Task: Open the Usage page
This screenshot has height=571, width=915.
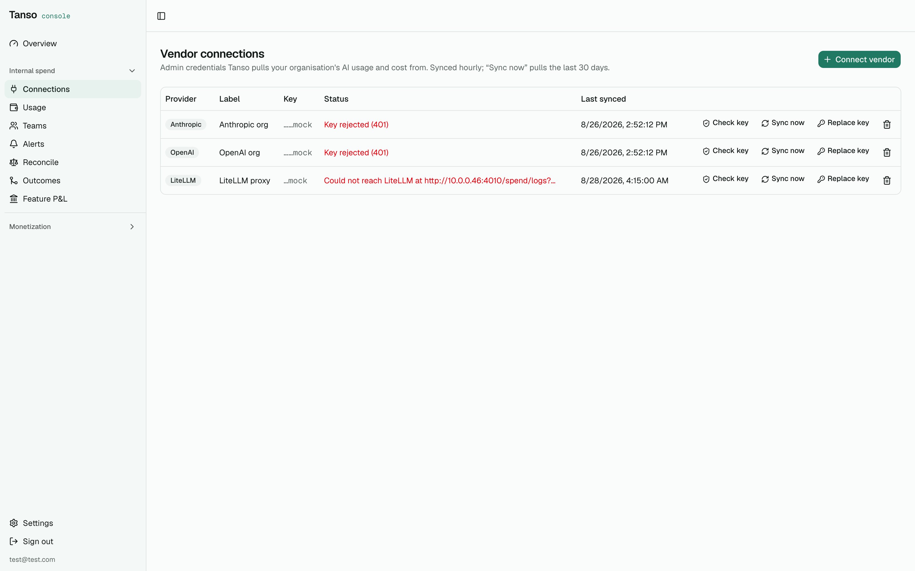Action: tap(73, 107)
